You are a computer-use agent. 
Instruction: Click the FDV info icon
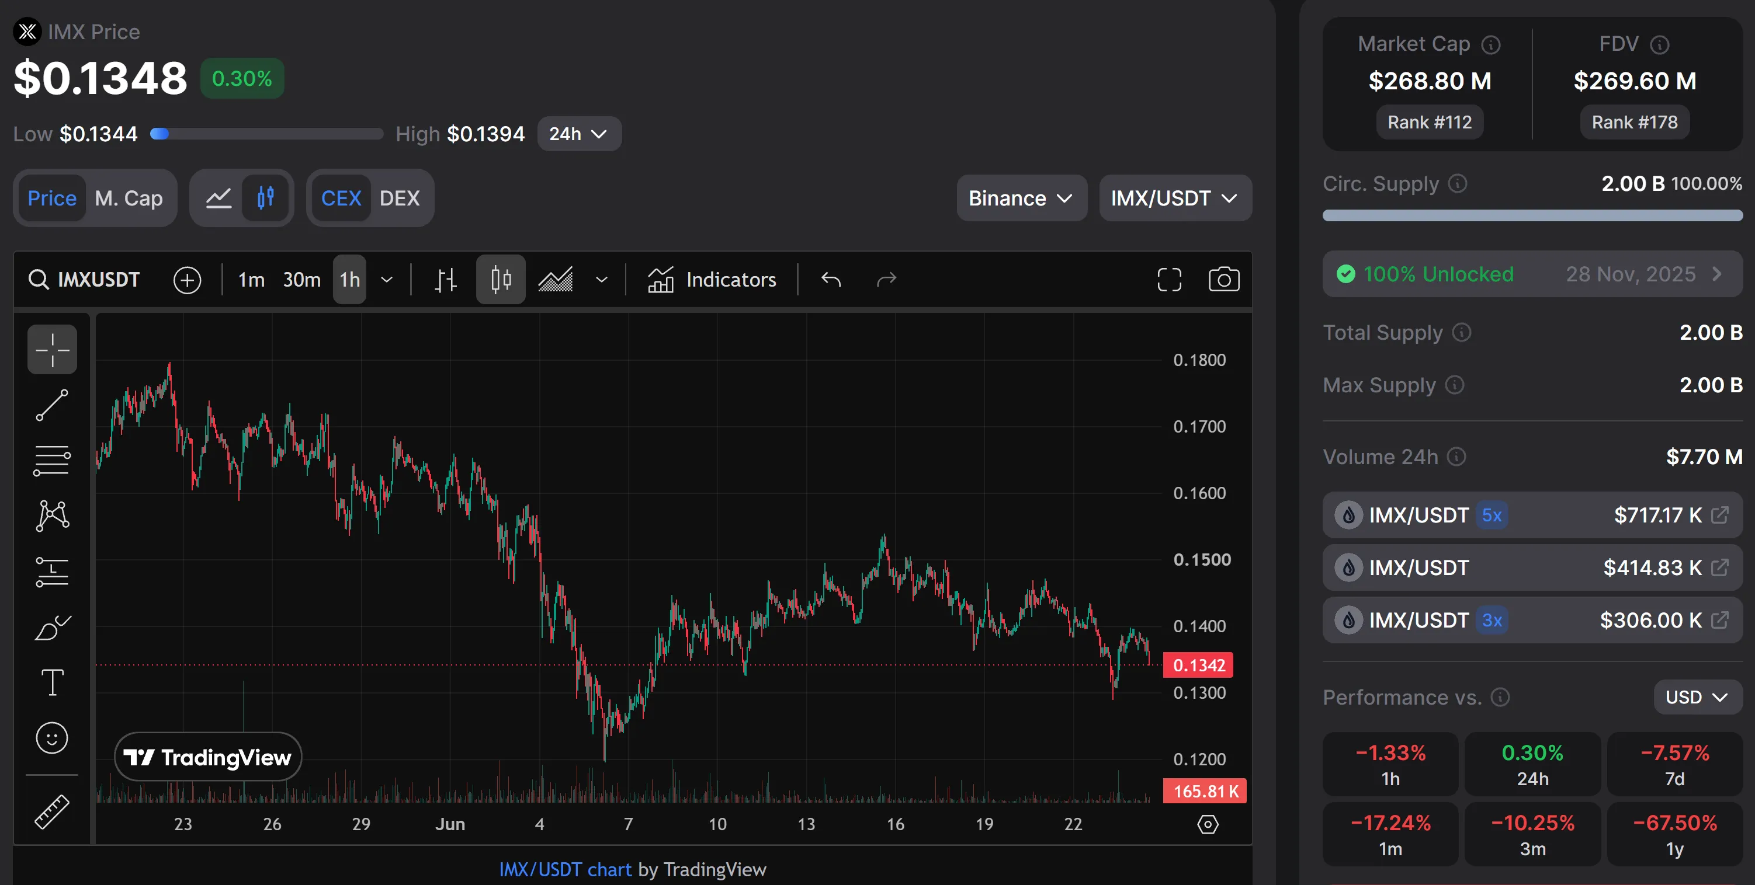tap(1659, 45)
